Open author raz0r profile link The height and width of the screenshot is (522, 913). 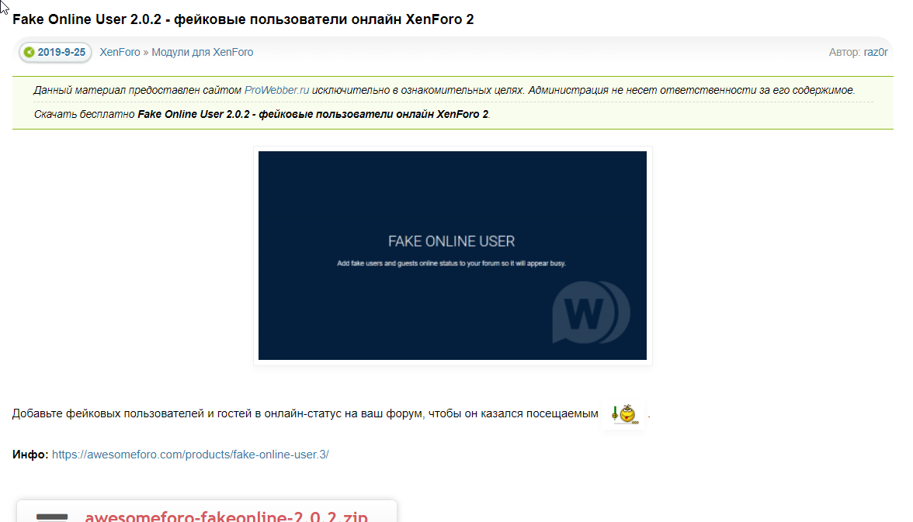click(x=875, y=53)
